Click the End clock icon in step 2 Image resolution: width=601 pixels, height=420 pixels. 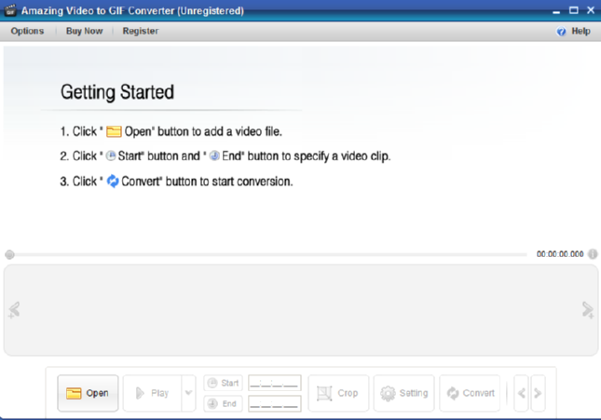point(214,156)
